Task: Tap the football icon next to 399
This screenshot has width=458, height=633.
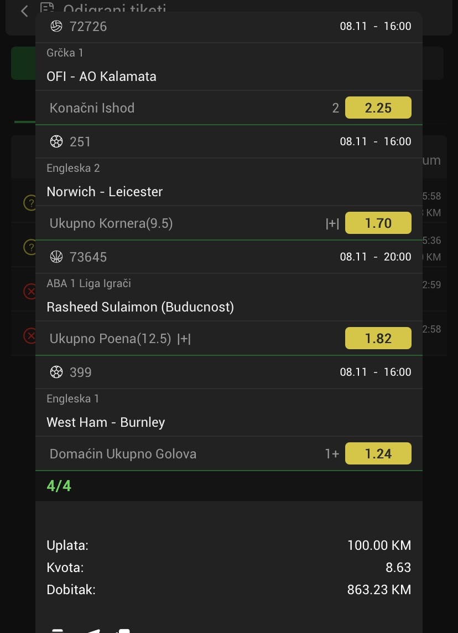Action: click(x=56, y=372)
